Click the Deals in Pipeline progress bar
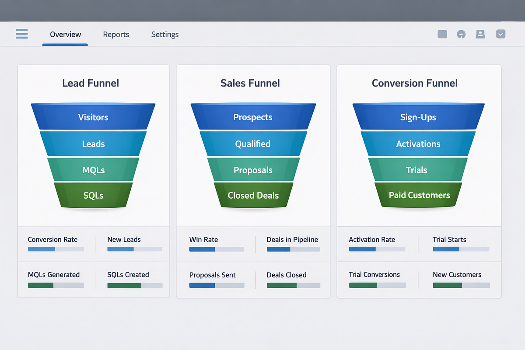This screenshot has width=525, height=350. point(294,249)
